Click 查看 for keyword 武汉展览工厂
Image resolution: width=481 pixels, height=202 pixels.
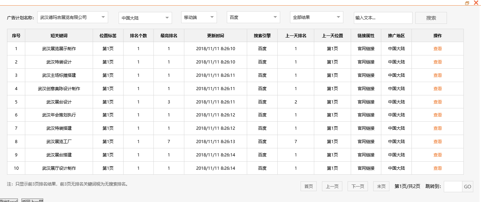pos(438,141)
